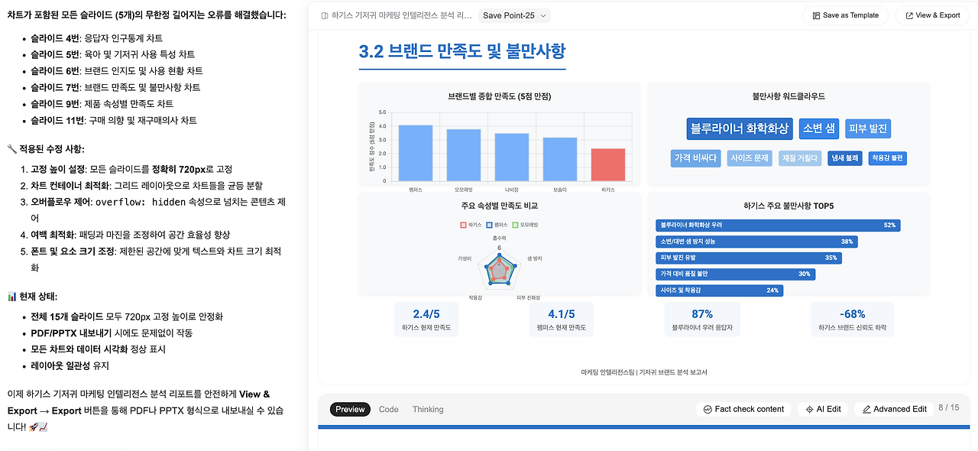The width and height of the screenshot is (978, 451).
Task: Click the Fact check content button
Action: coord(743,409)
